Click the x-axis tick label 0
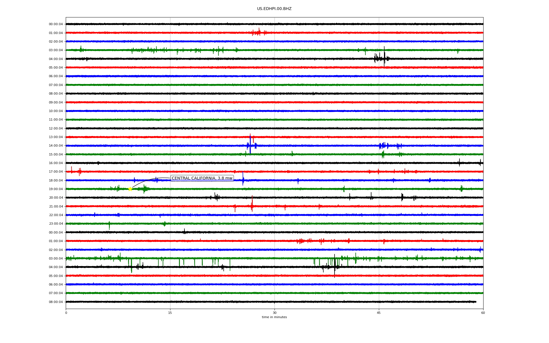 tap(66, 313)
